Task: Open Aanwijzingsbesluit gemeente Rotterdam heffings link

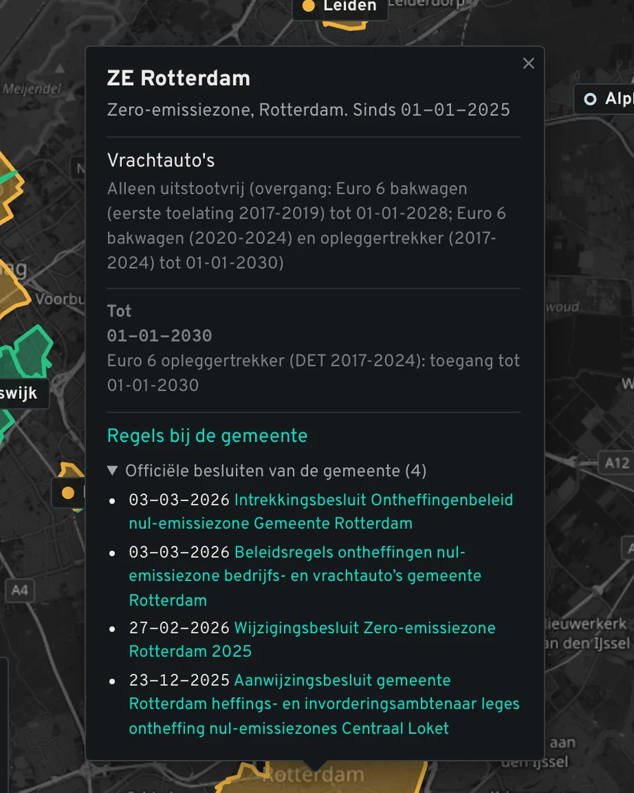Action: tap(324, 704)
